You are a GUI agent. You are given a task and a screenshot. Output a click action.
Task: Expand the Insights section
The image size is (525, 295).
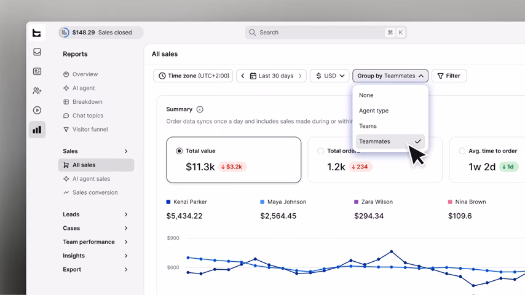click(95, 256)
